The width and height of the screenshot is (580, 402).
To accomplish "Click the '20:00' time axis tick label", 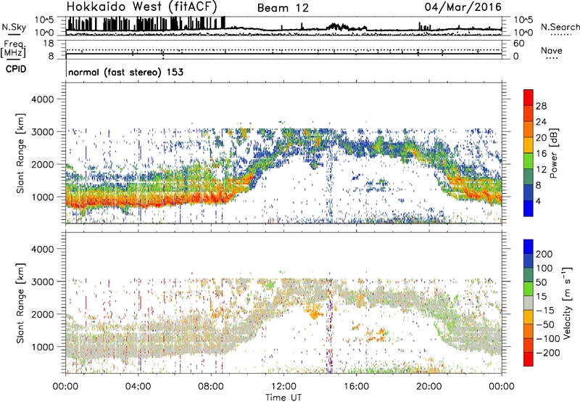I will [428, 387].
